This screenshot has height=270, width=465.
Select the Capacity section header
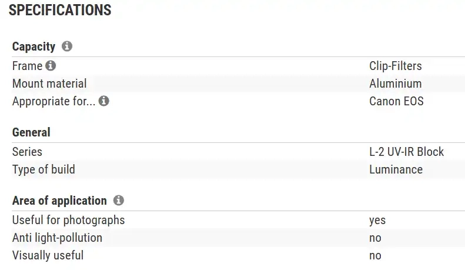(x=34, y=46)
